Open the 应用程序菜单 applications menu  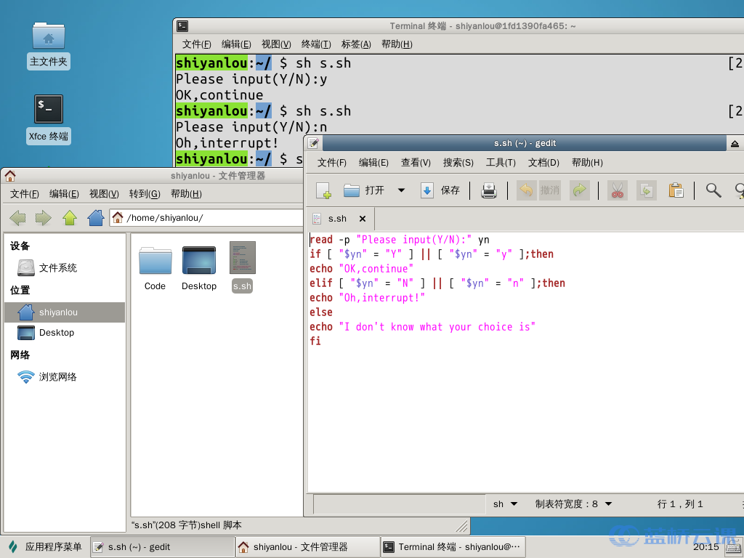45,547
